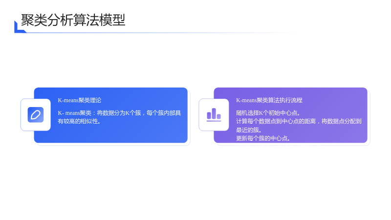The image size is (391, 220).
Task: Click the gradient underline below the title
Action: pyautogui.click(x=160, y=33)
